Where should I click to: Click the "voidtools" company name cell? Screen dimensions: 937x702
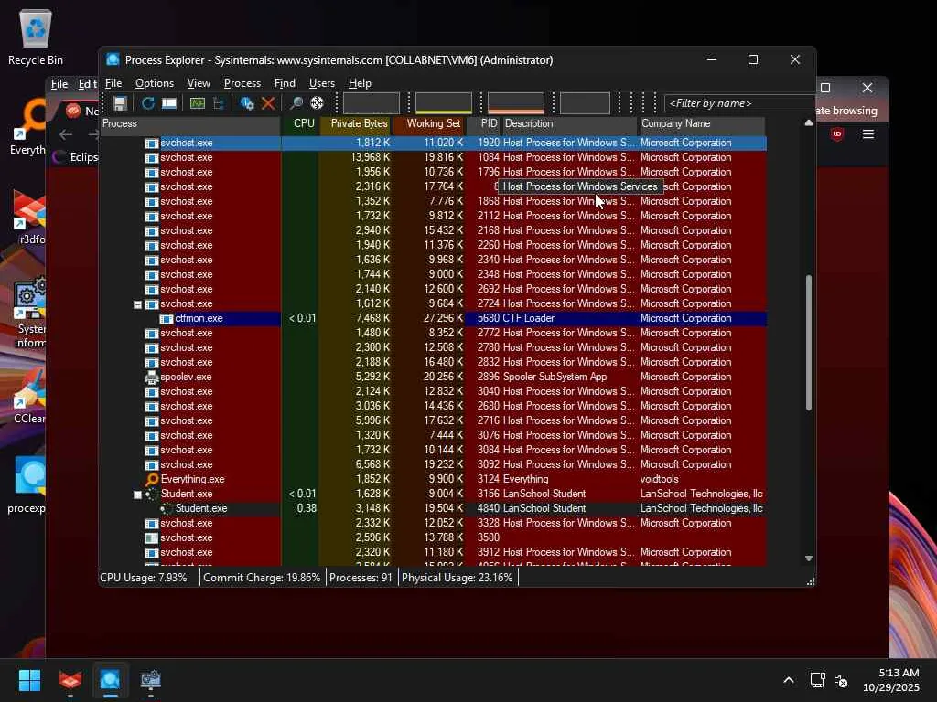pyautogui.click(x=659, y=479)
